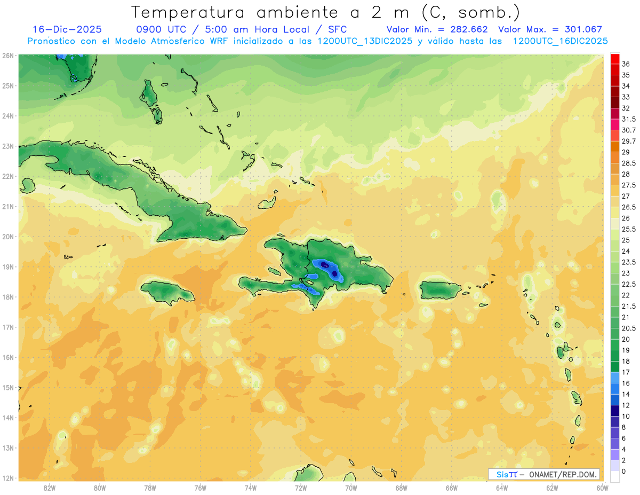
Task: Click the latitude label '12N'
Action: [x=8, y=478]
